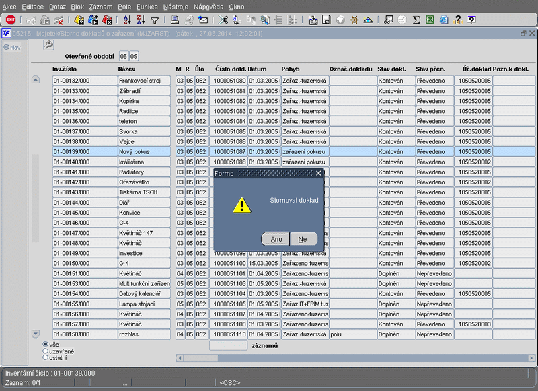Select the 'ostatní' radio button
Viewport: 538px width, 391px height.
[x=46, y=358]
